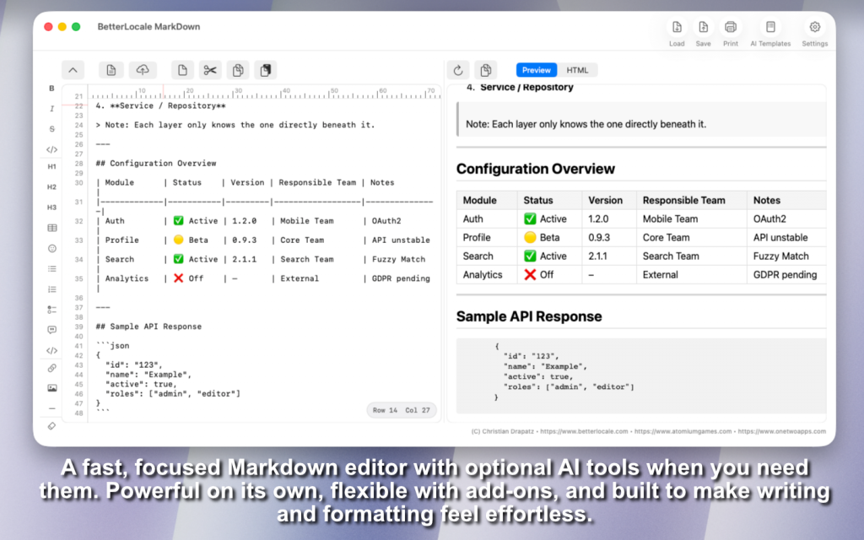This screenshot has width=864, height=540.
Task: Click the eraser icon at sidebar bottom
Action: click(x=51, y=427)
